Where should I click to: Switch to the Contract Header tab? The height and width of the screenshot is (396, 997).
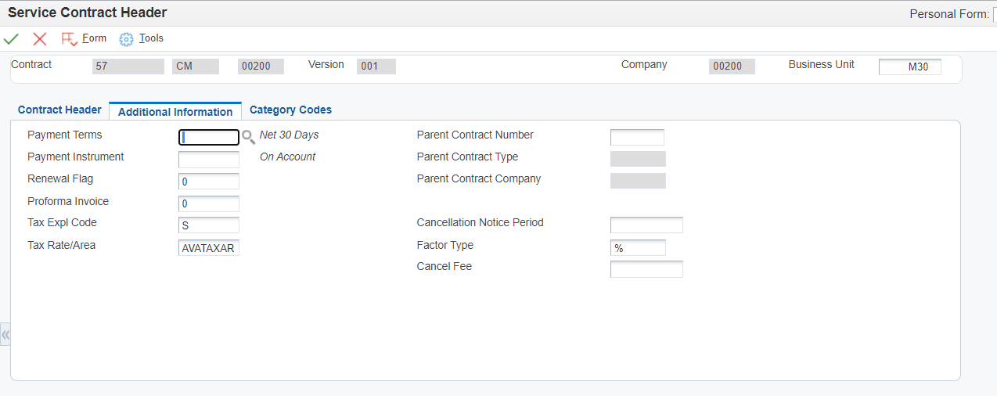59,110
